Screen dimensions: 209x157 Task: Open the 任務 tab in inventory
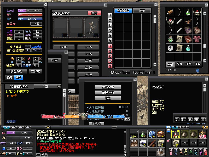(188, 64)
